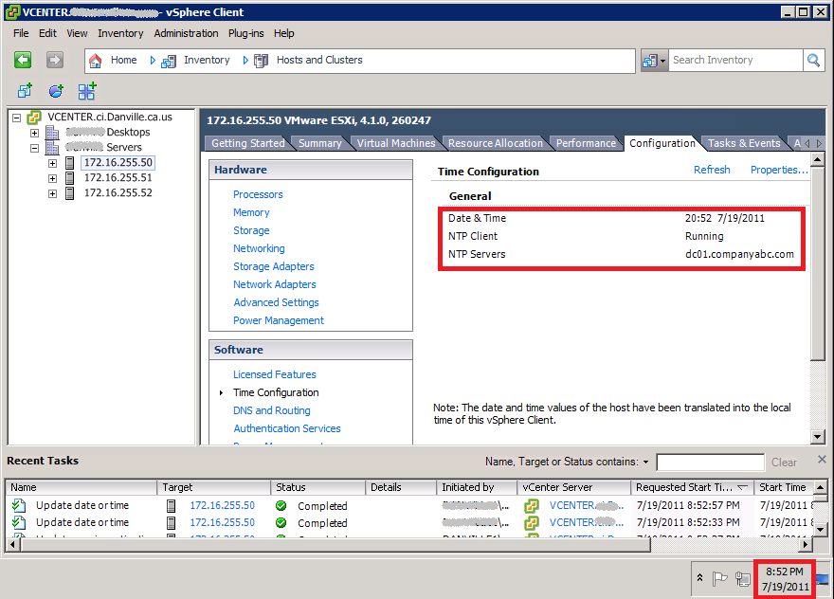
Task: Click the search magnifying glass icon
Action: pyautogui.click(x=813, y=59)
